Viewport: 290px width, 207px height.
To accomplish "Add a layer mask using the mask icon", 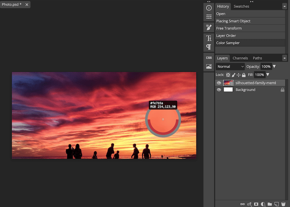I will click(256, 204).
